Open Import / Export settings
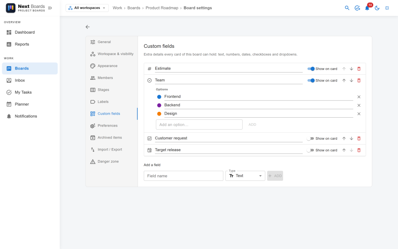 coord(112,149)
